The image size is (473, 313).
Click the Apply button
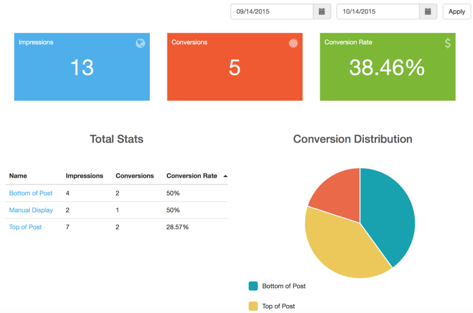pyautogui.click(x=457, y=12)
